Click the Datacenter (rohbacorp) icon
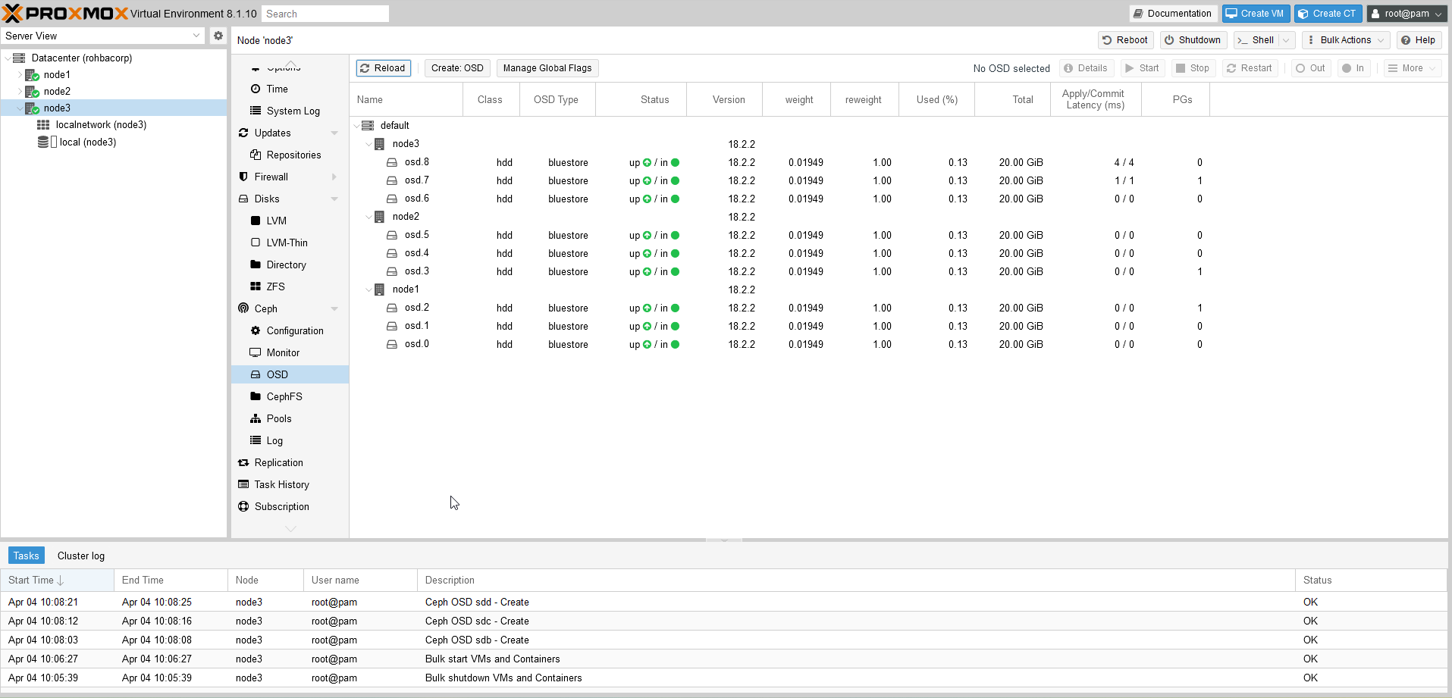Image resolution: width=1452 pixels, height=698 pixels. click(x=20, y=58)
